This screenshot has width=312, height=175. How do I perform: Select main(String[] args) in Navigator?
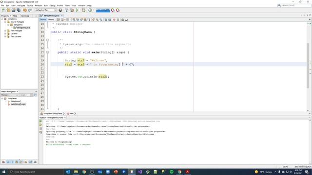click(x=17, y=105)
